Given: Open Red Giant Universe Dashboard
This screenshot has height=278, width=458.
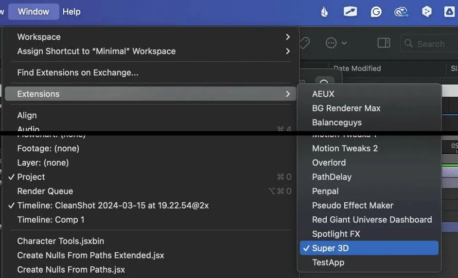Looking at the screenshot, I should pyautogui.click(x=369, y=220).
